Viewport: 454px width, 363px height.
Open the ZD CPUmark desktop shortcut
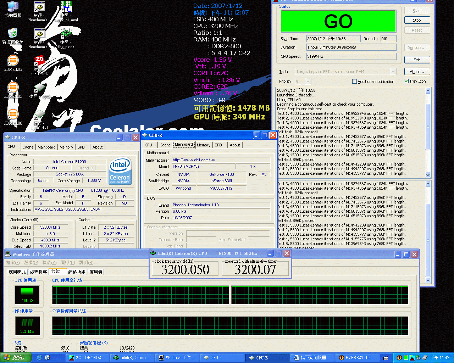click(39, 65)
